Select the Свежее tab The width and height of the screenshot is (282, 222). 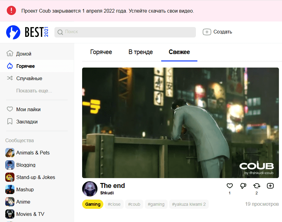179,52
